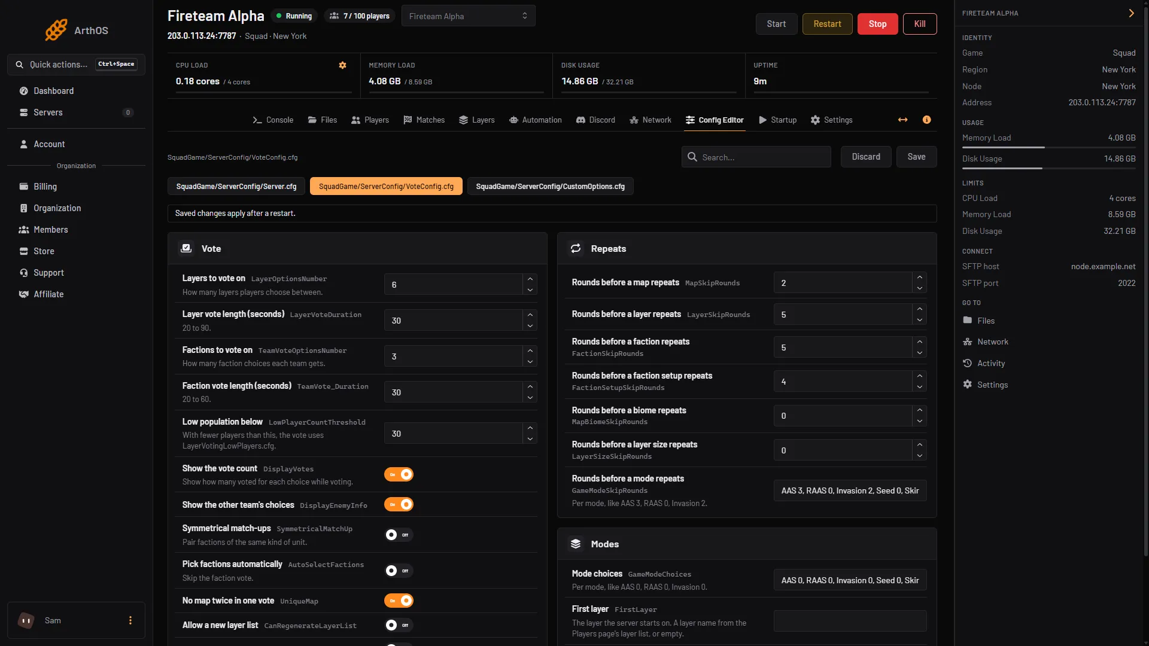Focus the config Search field
The image size is (1149, 646).
[756, 157]
